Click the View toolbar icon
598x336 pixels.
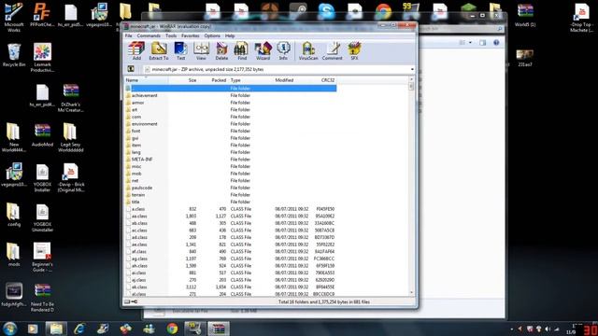pos(201,50)
